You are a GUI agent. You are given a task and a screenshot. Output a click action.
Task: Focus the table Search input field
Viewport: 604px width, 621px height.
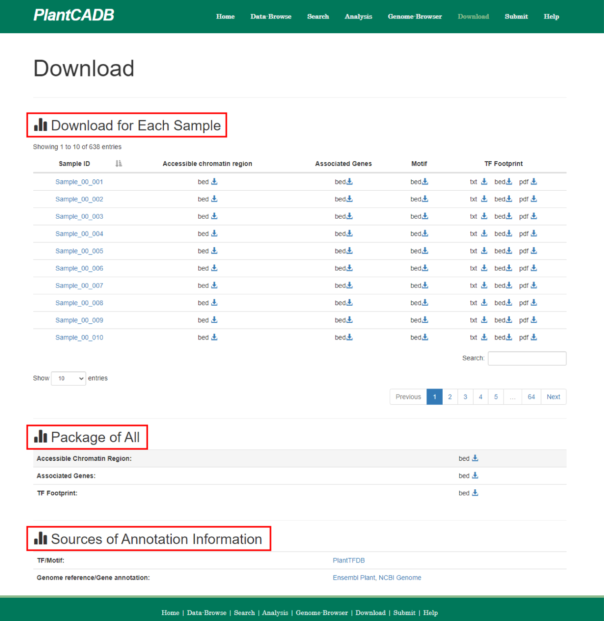527,358
